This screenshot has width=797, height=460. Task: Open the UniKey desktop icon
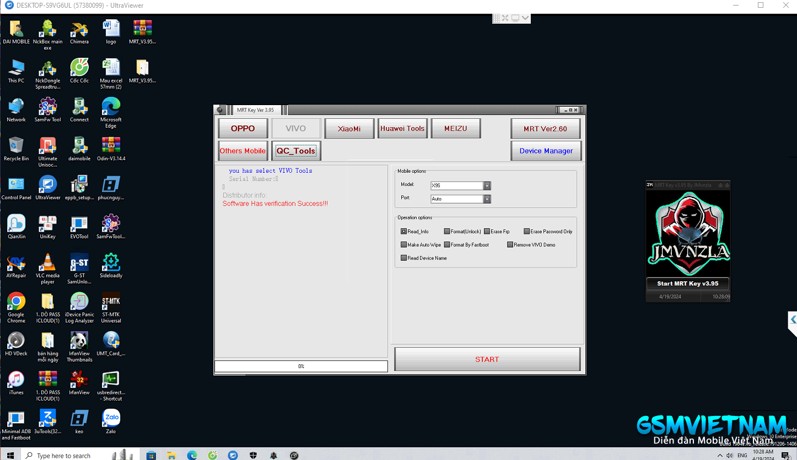pos(47,227)
